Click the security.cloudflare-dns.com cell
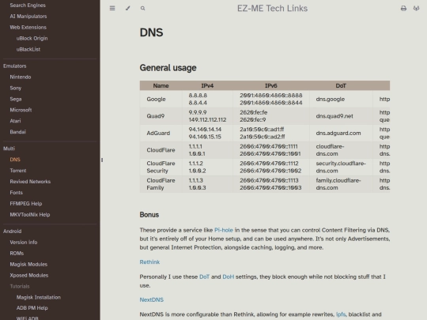Image resolution: width=427 pixels, height=320 pixels. [x=341, y=167]
